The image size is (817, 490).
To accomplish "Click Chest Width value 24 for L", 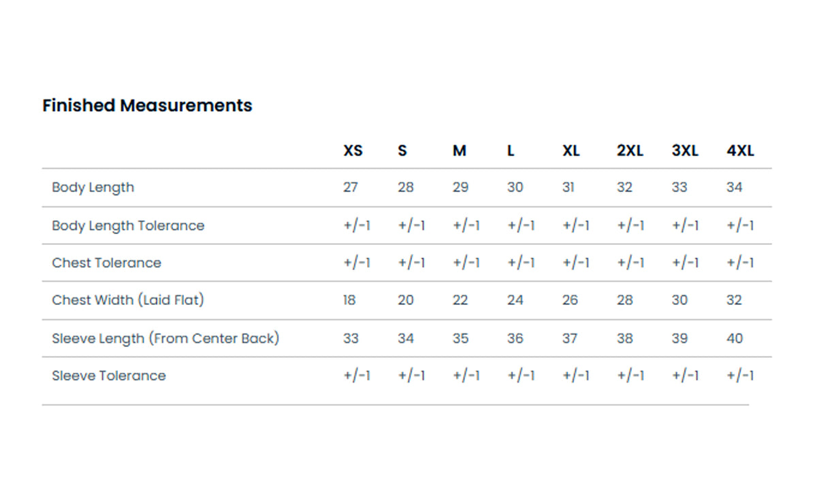I will point(515,300).
